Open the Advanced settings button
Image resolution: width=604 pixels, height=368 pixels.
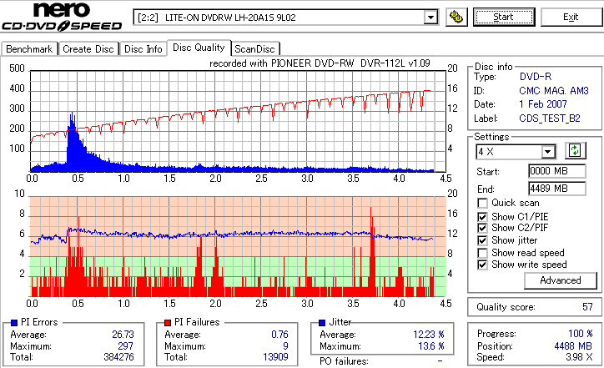click(560, 280)
